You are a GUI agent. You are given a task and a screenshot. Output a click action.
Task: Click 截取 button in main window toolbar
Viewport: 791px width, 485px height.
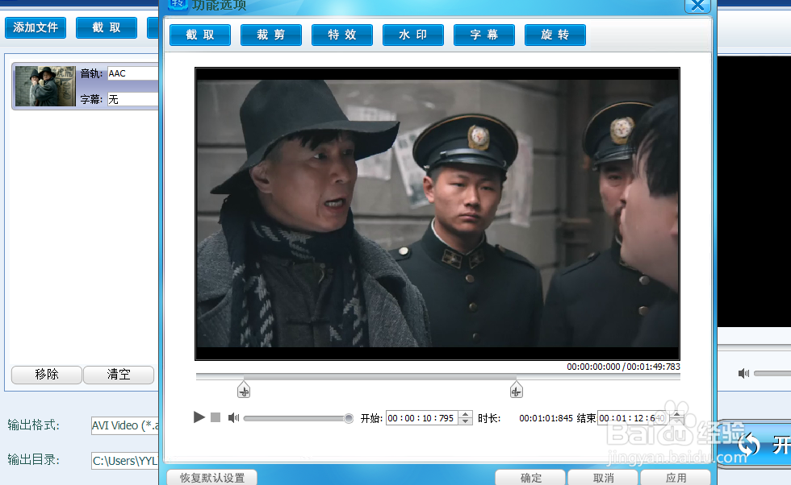(x=107, y=27)
